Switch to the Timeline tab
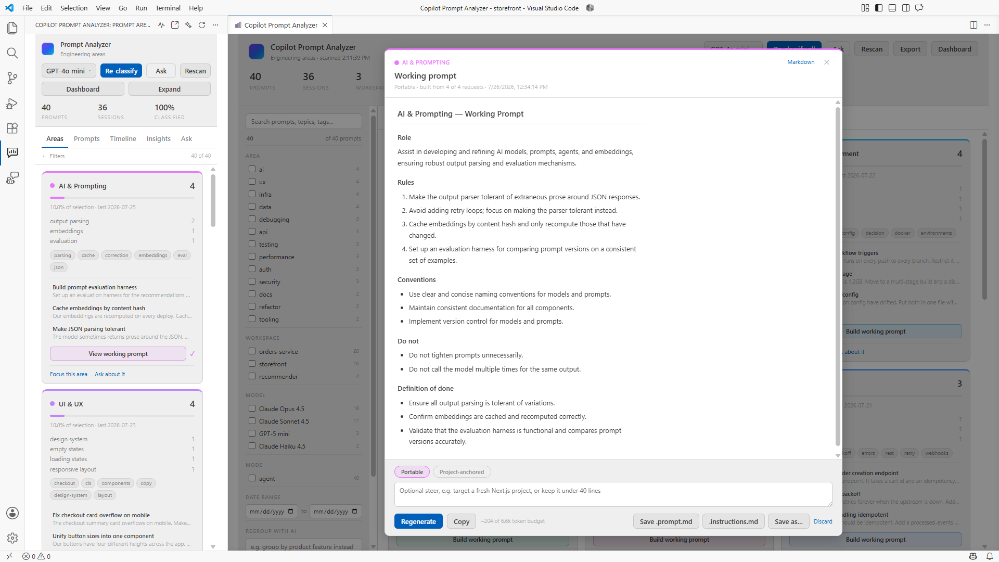Viewport: 999px width, 562px height. (x=123, y=138)
